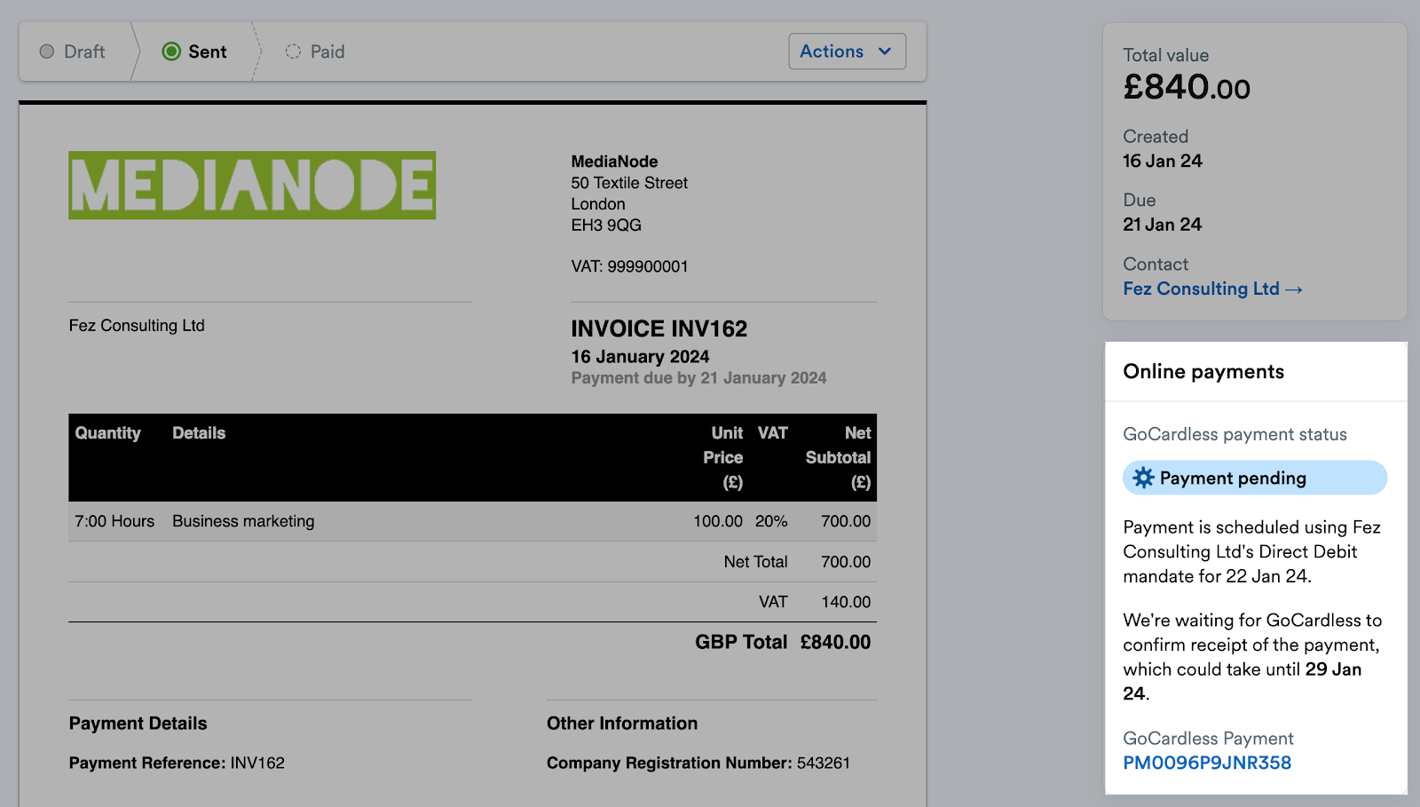1420x807 pixels.
Task: Click the £840.00 total value amount
Action: coord(1187,87)
